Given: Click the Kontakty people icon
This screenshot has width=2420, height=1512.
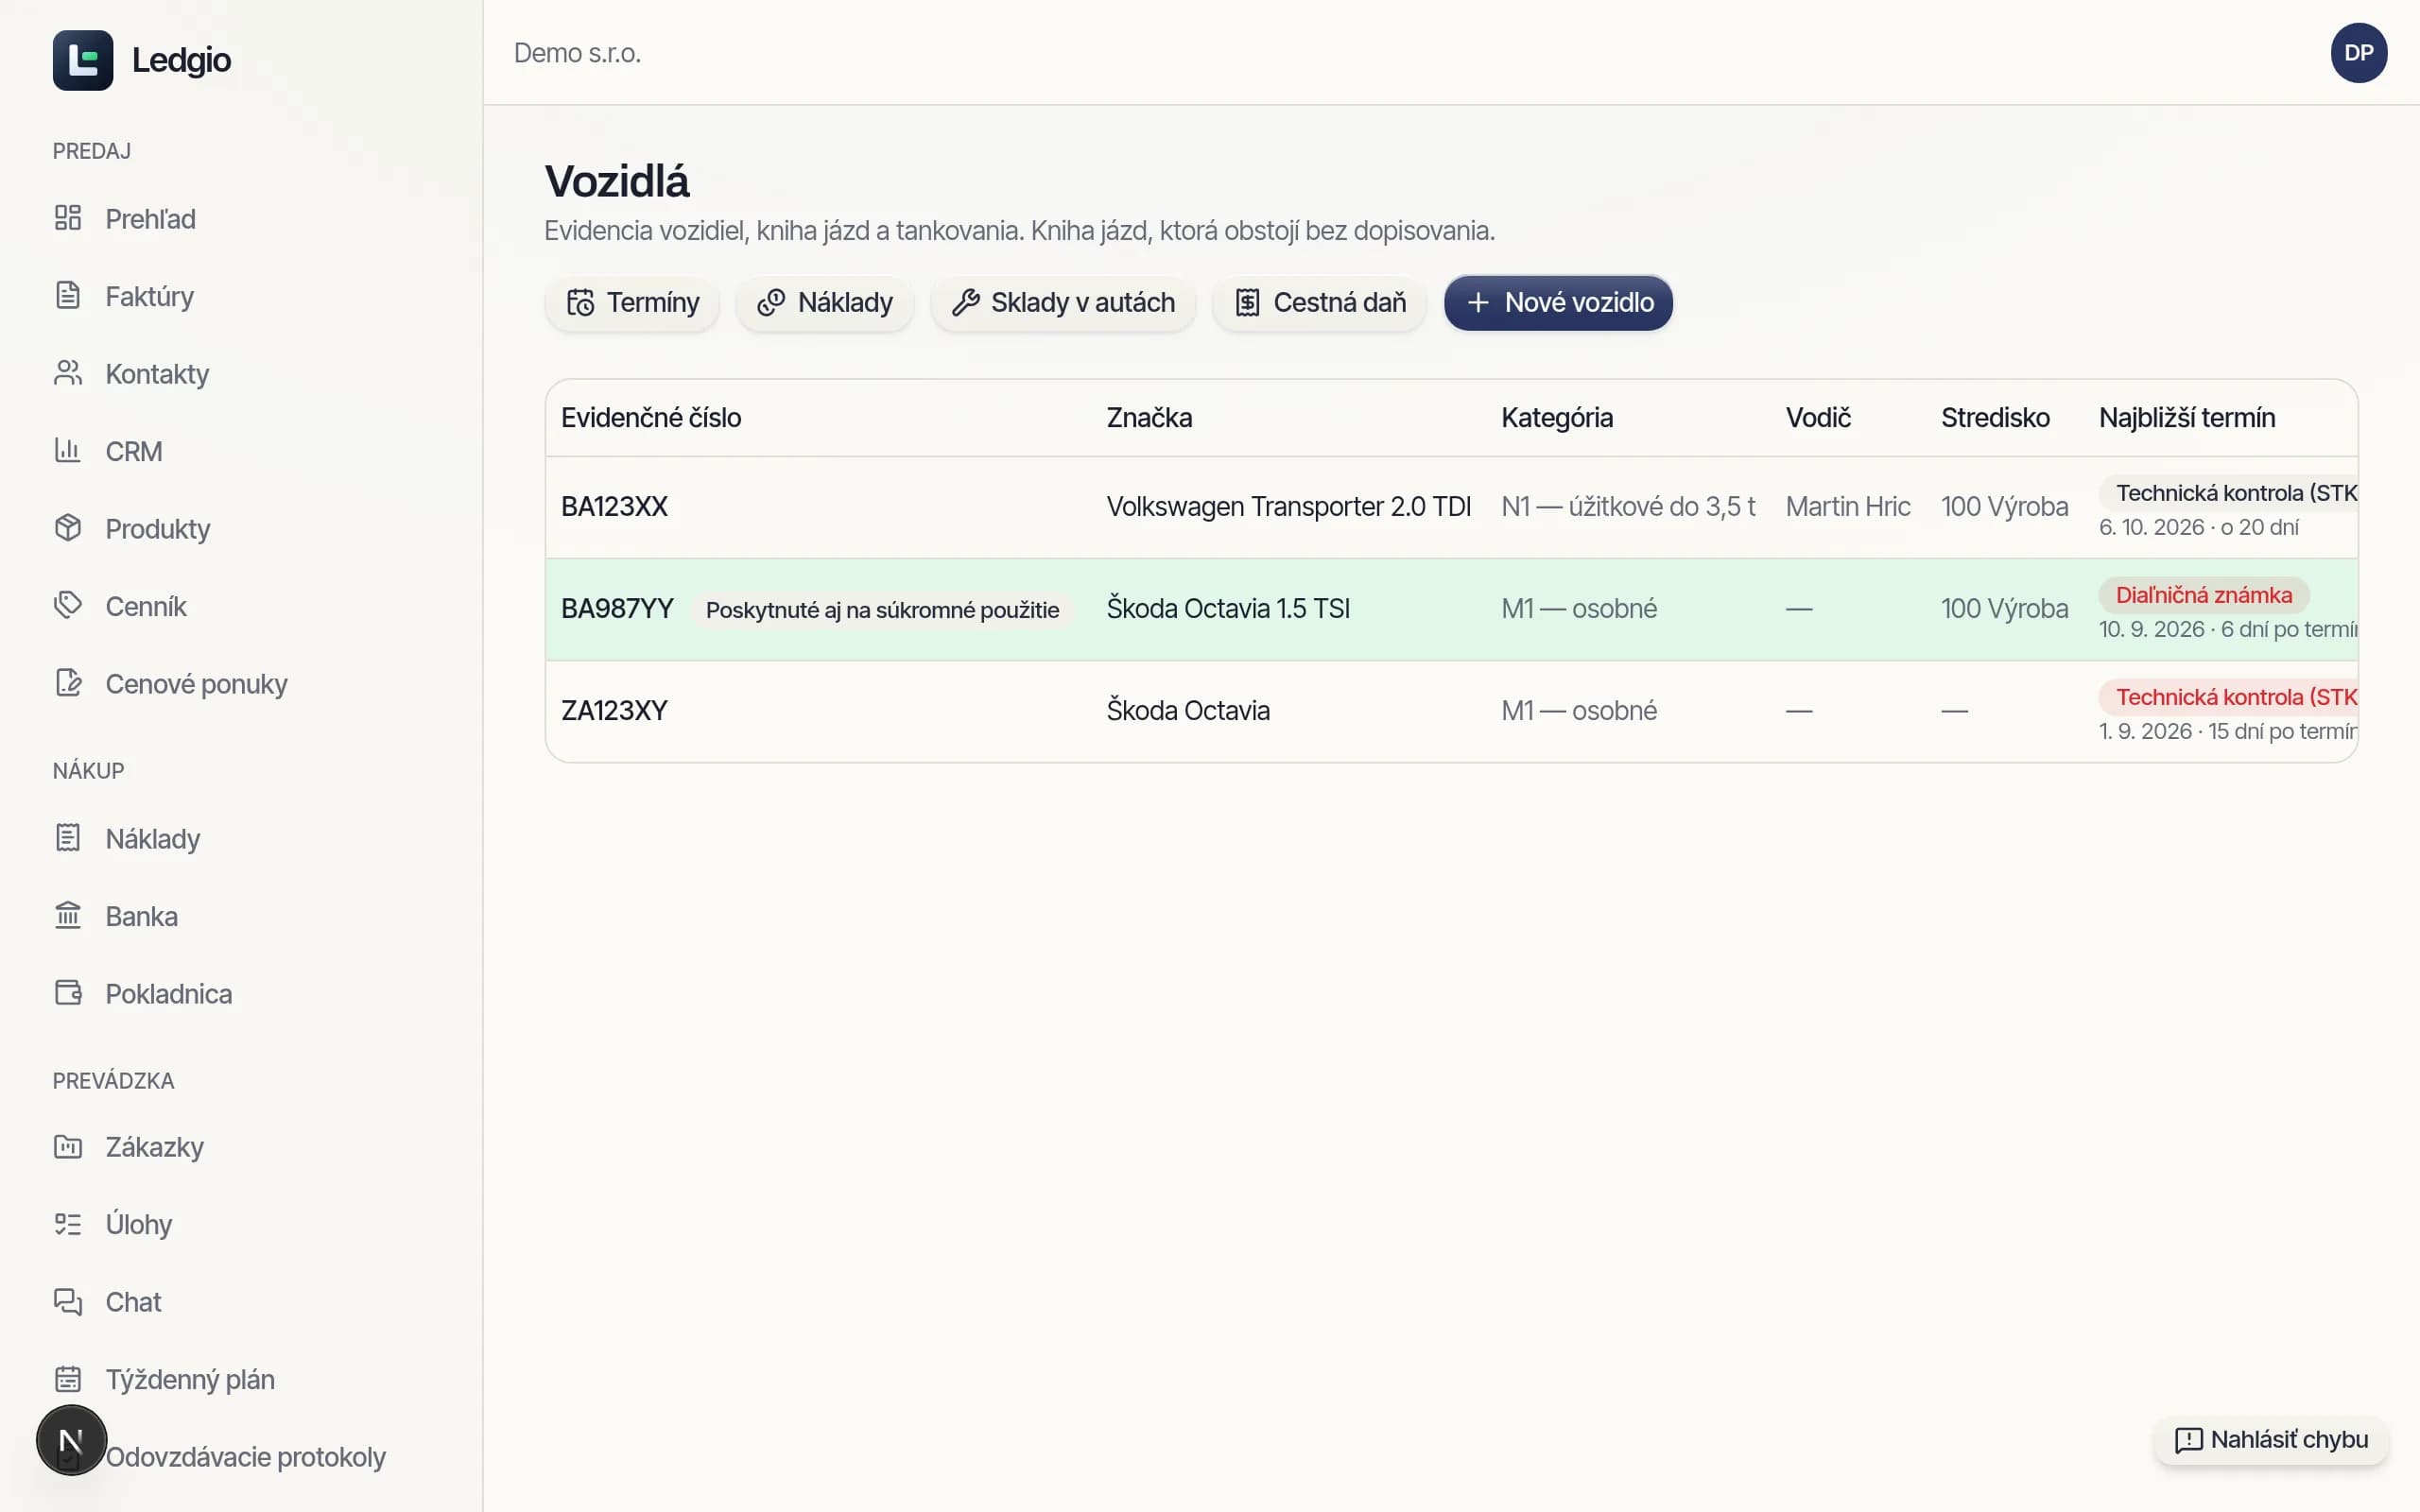Looking at the screenshot, I should [x=68, y=373].
